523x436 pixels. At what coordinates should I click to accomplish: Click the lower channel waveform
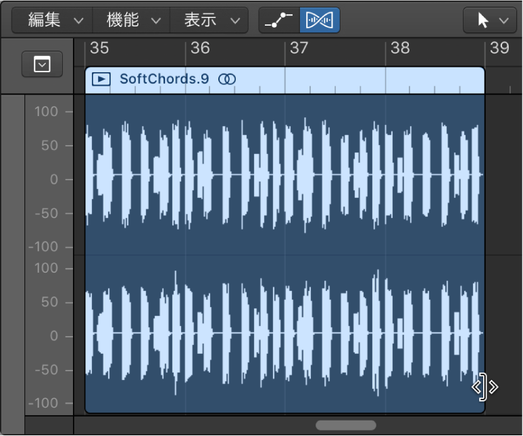(x=284, y=333)
